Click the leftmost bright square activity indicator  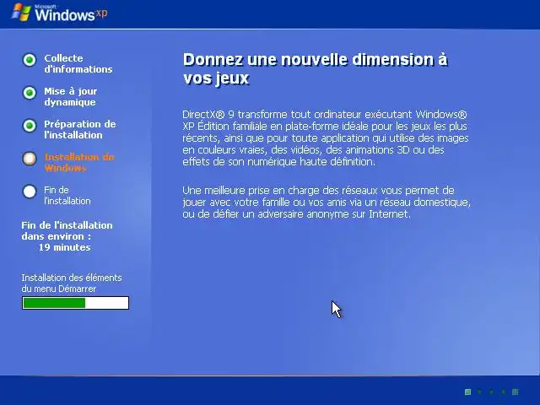(467, 391)
